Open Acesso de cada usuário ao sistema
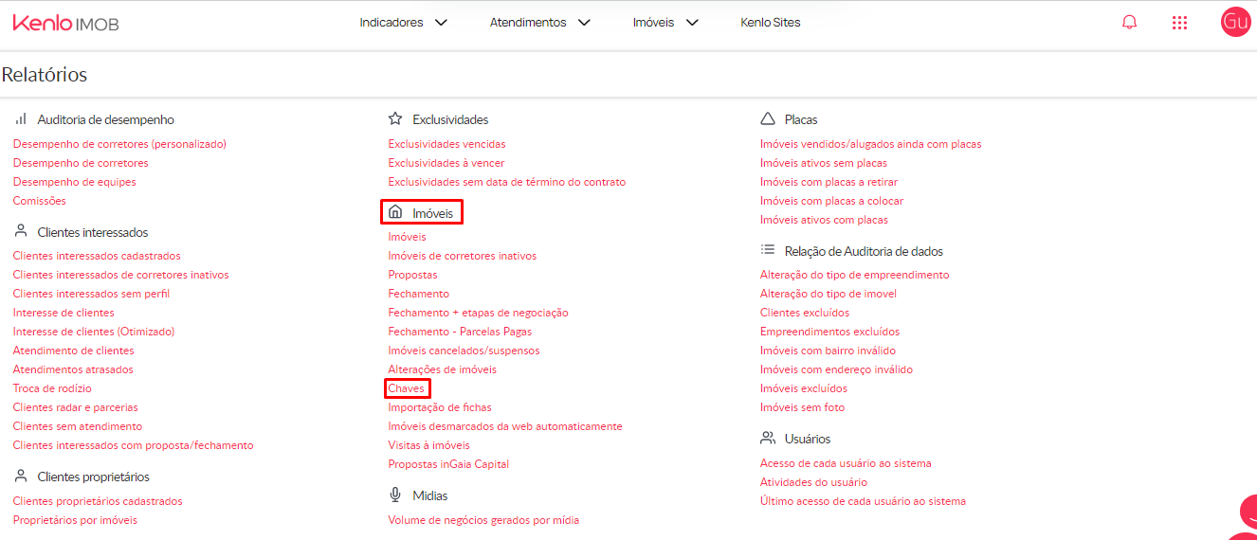1257x540 pixels. pyautogui.click(x=846, y=463)
